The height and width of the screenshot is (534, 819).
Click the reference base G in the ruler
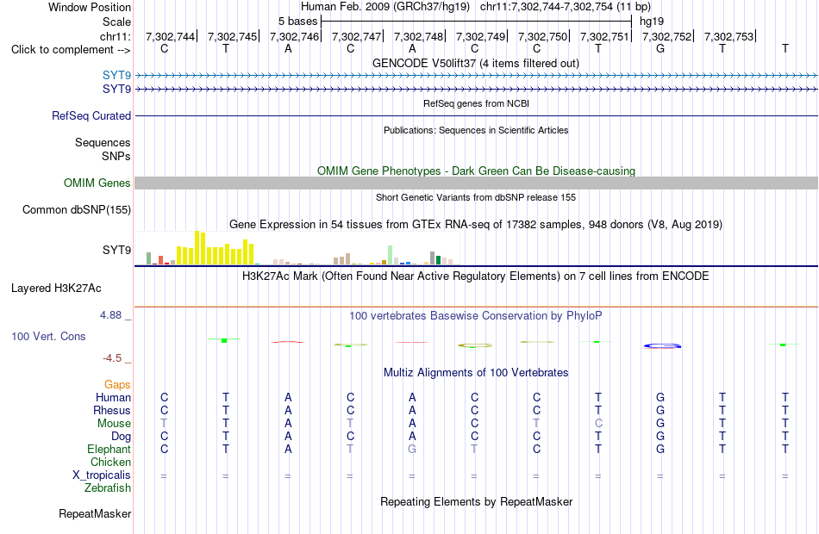coord(660,49)
